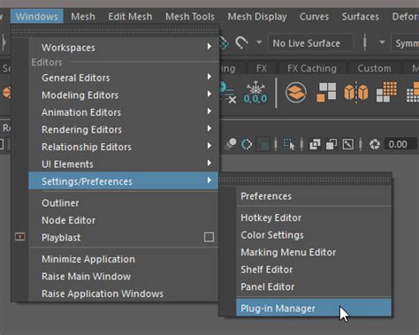Viewport: 419px width, 335px height.
Task: Open the Playblast options box
Action: 209,237
